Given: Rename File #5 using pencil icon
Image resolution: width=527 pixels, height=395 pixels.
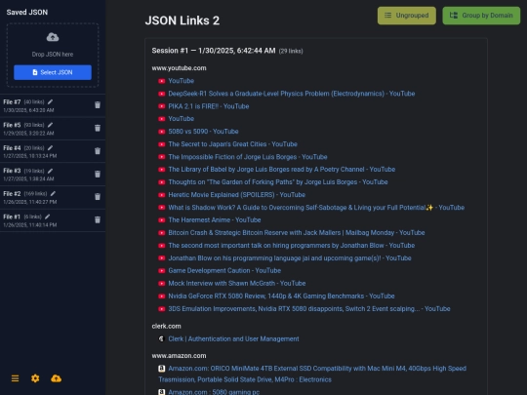Looking at the screenshot, I should click(50, 125).
